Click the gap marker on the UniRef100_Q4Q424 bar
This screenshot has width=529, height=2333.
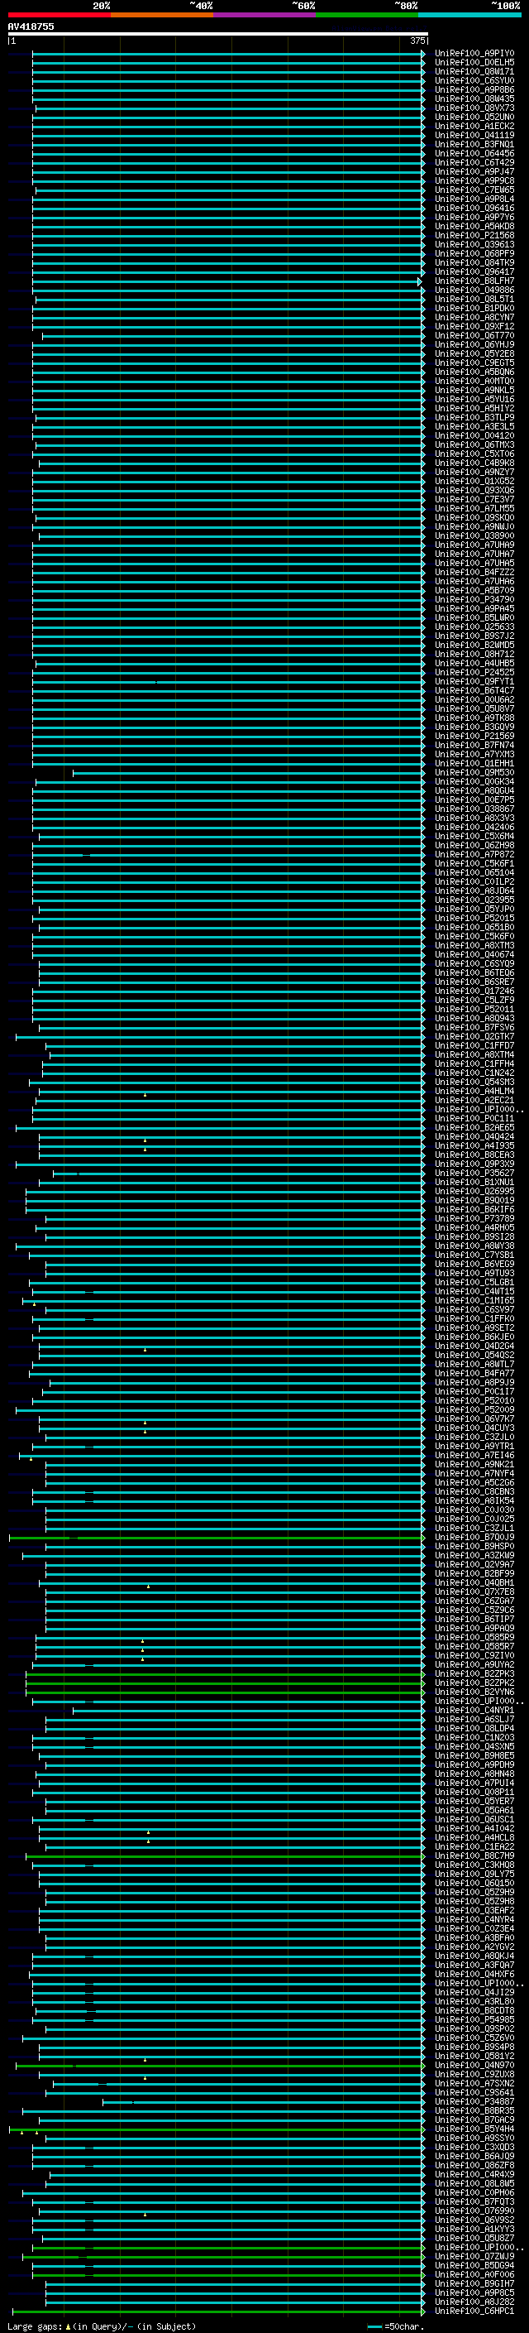tap(145, 1140)
